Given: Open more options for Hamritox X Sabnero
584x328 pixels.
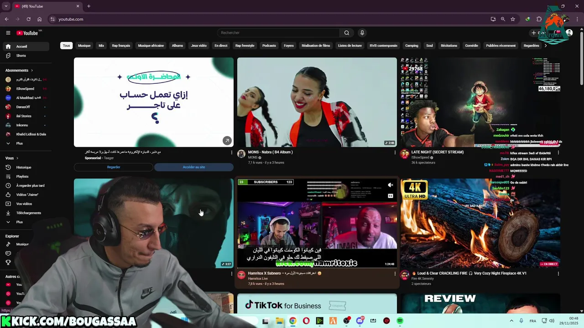Looking at the screenshot, I should click(395, 274).
